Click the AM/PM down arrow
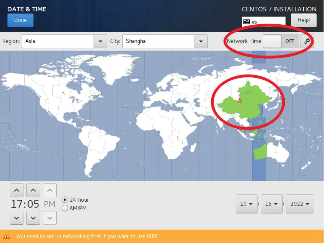The width and height of the screenshot is (324, 243). 50,218
